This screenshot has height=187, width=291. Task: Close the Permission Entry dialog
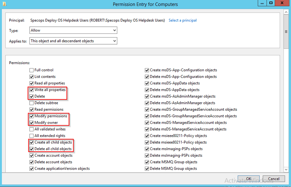click(x=282, y=3)
